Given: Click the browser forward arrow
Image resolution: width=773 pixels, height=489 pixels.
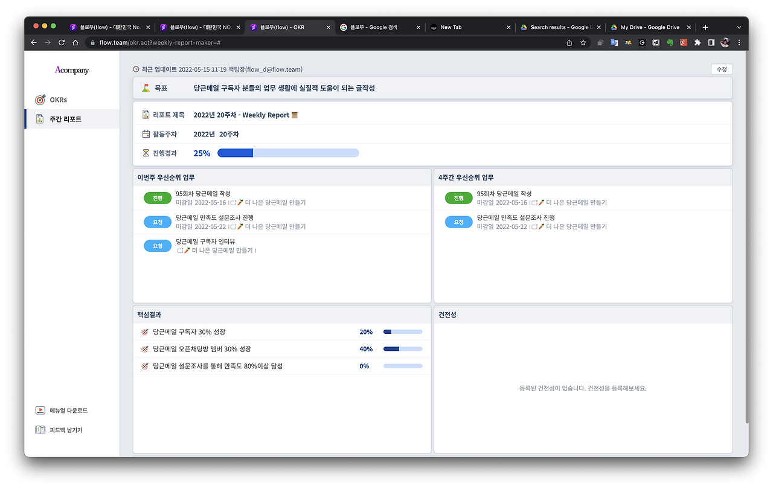Looking at the screenshot, I should tap(48, 43).
